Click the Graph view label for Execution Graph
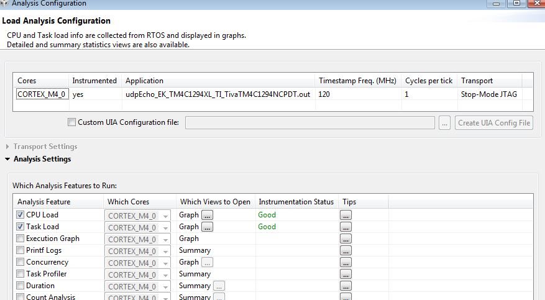Image resolution: width=545 pixels, height=300 pixels. click(189, 238)
